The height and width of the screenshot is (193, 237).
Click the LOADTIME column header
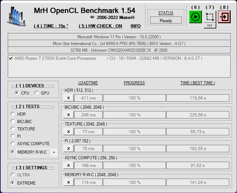88,83
